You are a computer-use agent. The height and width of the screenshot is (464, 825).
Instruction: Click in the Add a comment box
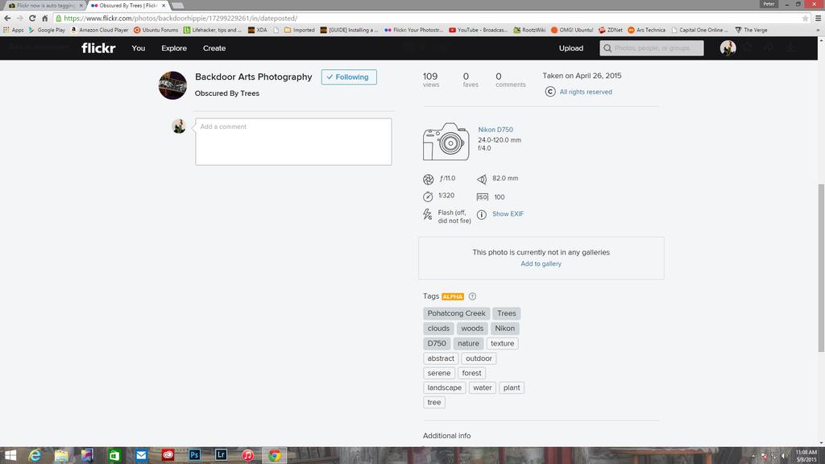click(293, 142)
